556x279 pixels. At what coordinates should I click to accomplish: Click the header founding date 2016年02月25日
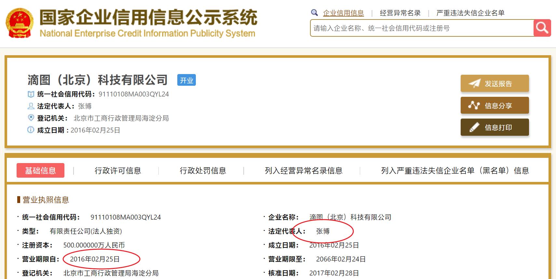pos(95,130)
